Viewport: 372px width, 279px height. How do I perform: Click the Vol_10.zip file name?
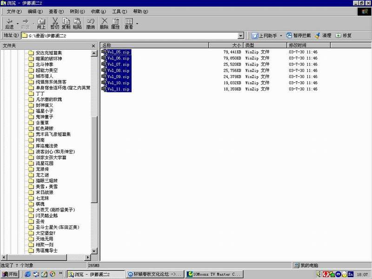pyautogui.click(x=119, y=83)
